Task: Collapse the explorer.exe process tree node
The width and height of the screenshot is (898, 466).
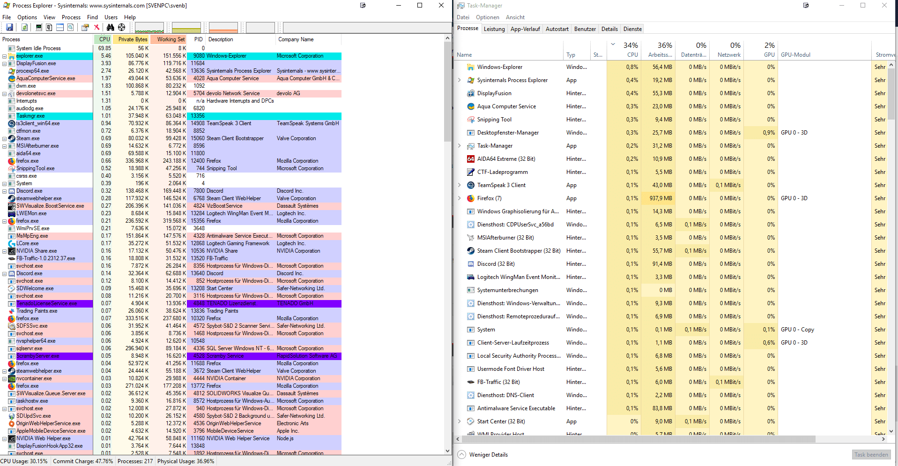Action: point(4,56)
